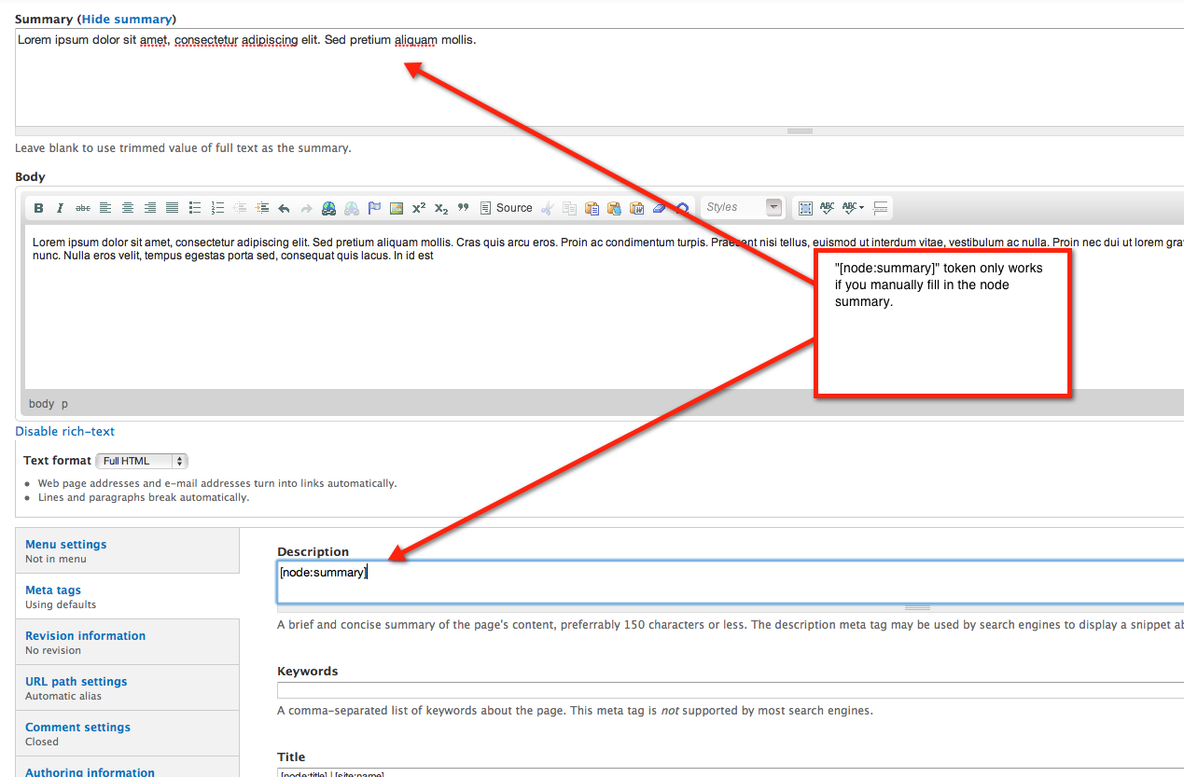The height and width of the screenshot is (777, 1184).
Task: Click the Undo arrow in the editor toolbar
Action: (284, 207)
